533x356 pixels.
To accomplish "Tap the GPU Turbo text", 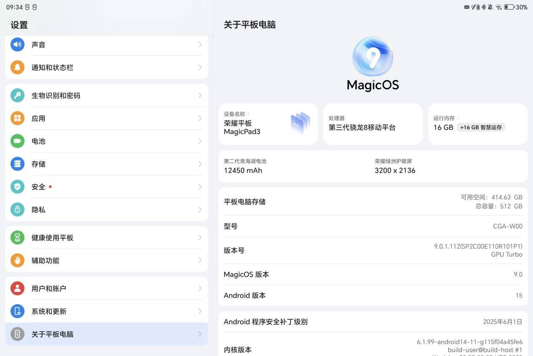I will coord(506,254).
